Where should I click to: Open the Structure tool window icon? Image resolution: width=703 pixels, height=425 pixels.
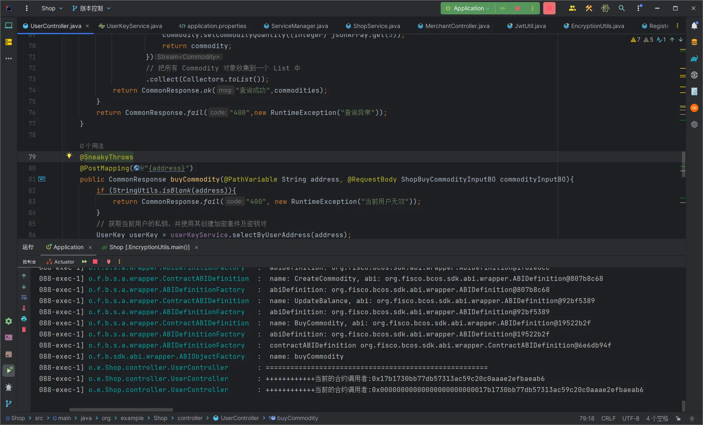pyautogui.click(x=9, y=42)
